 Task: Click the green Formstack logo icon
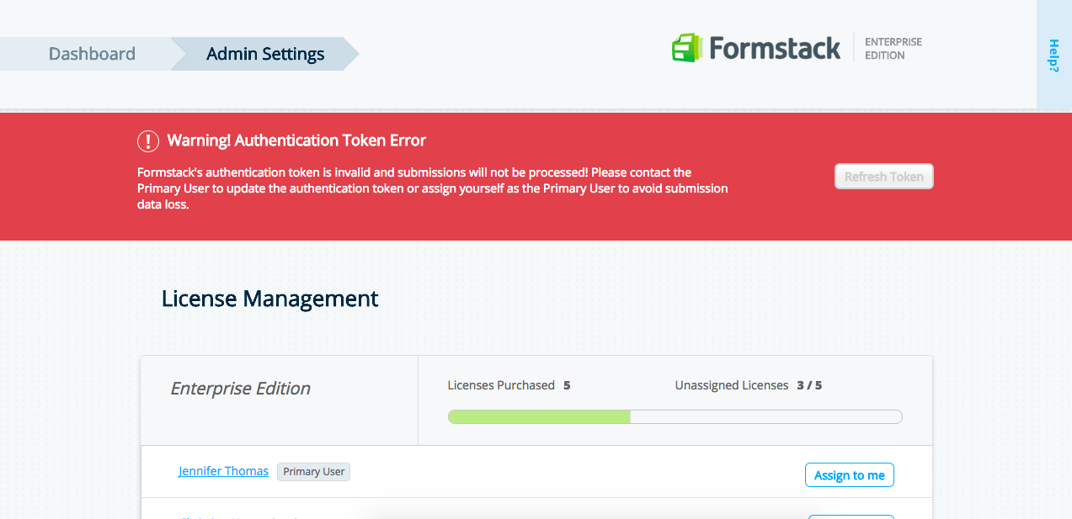(687, 48)
